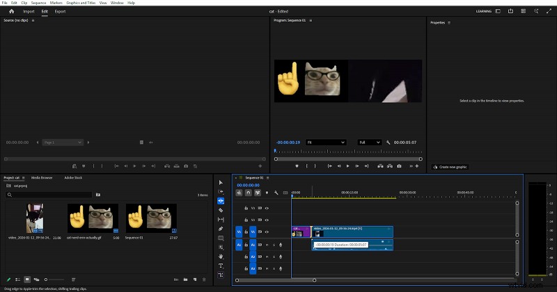The image size is (557, 292).
Task: Play the Program monitor
Action: (347, 166)
